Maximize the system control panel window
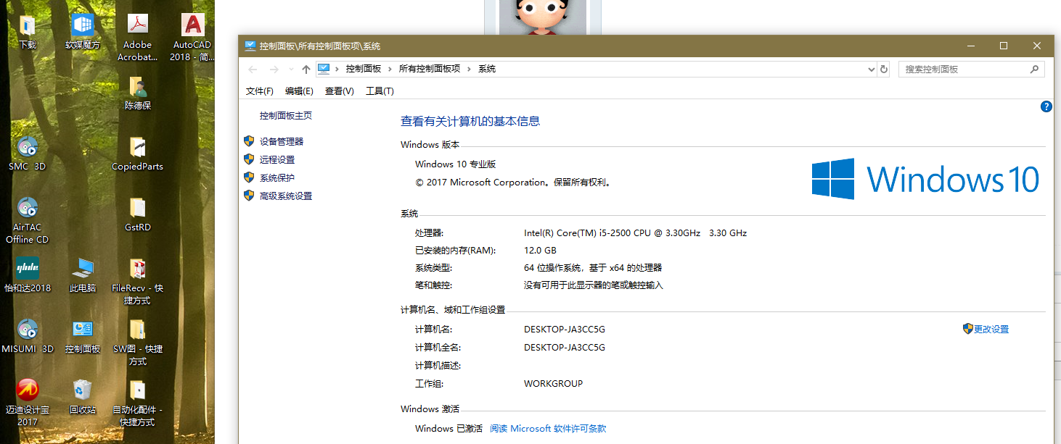Image resolution: width=1061 pixels, height=444 pixels. [x=1004, y=46]
